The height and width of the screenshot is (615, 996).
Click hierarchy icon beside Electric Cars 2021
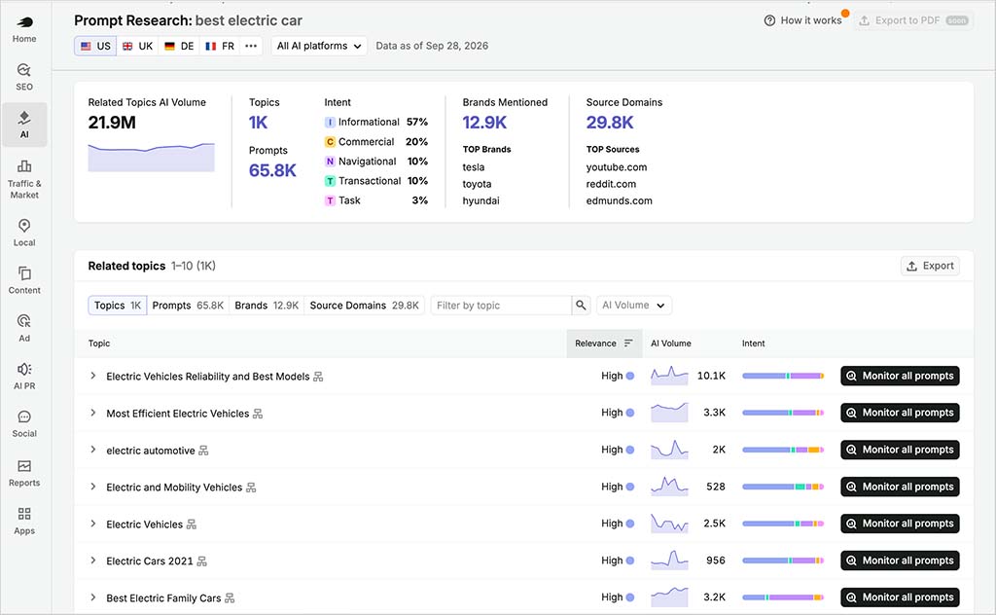coord(202,561)
